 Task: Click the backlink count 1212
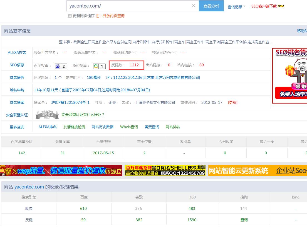tap(134, 65)
